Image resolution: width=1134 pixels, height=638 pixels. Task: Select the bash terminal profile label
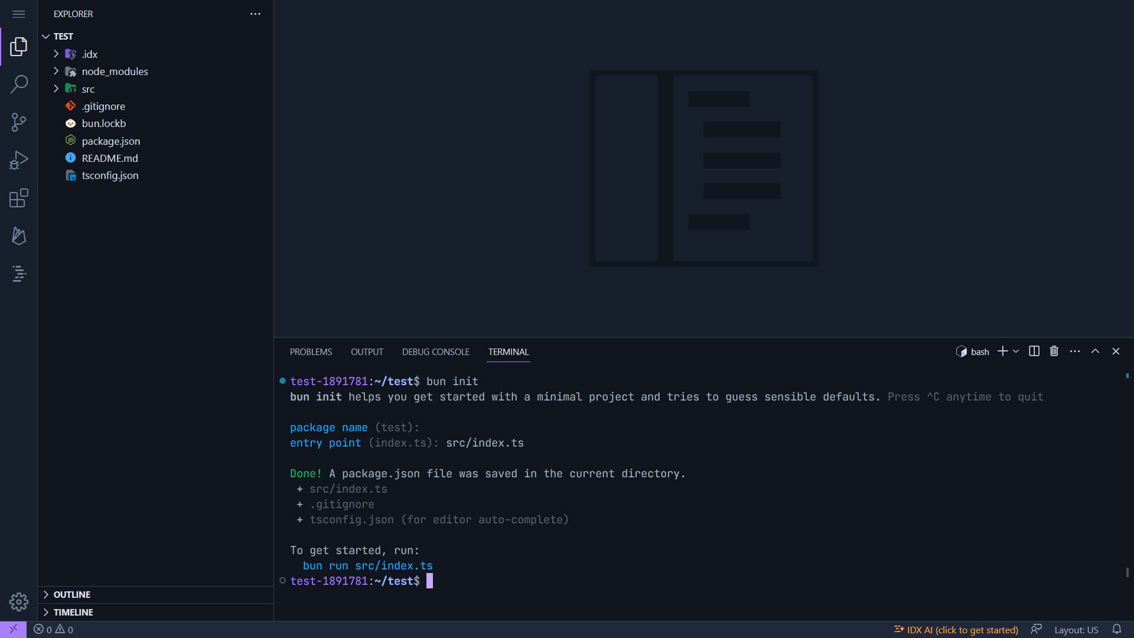point(973,351)
